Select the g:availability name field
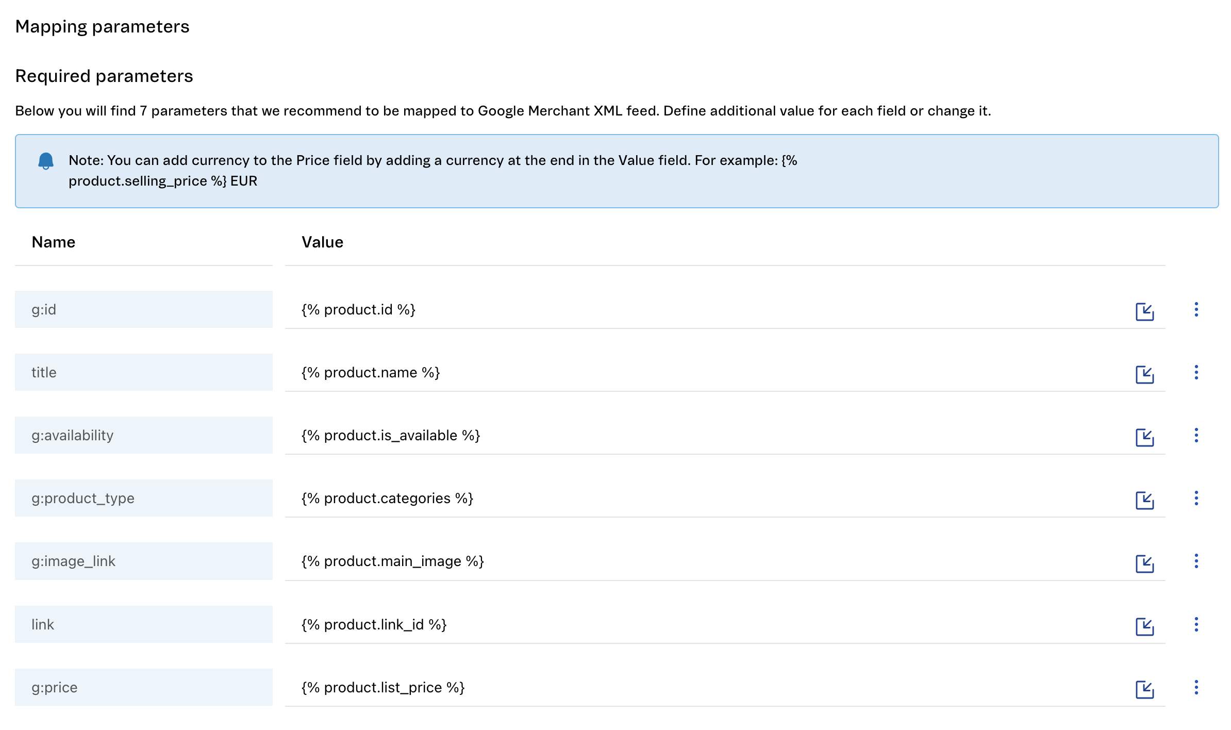The width and height of the screenshot is (1231, 730). (144, 435)
